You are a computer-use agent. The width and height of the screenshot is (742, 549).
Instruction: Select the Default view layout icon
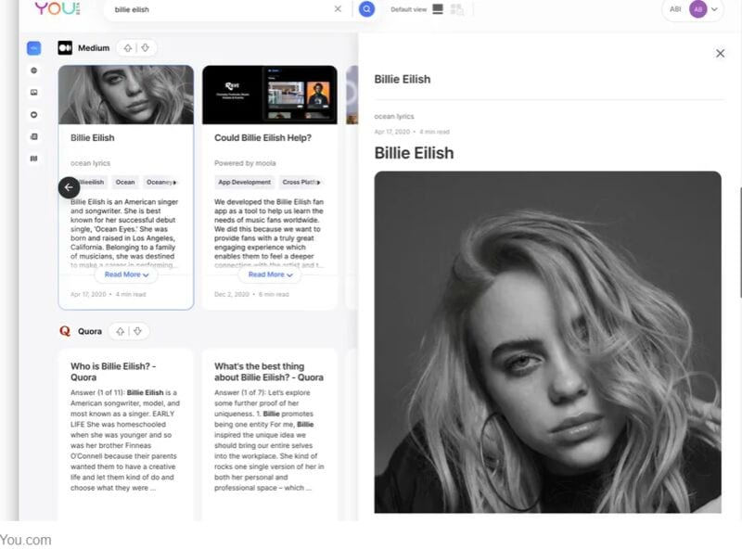pos(438,9)
